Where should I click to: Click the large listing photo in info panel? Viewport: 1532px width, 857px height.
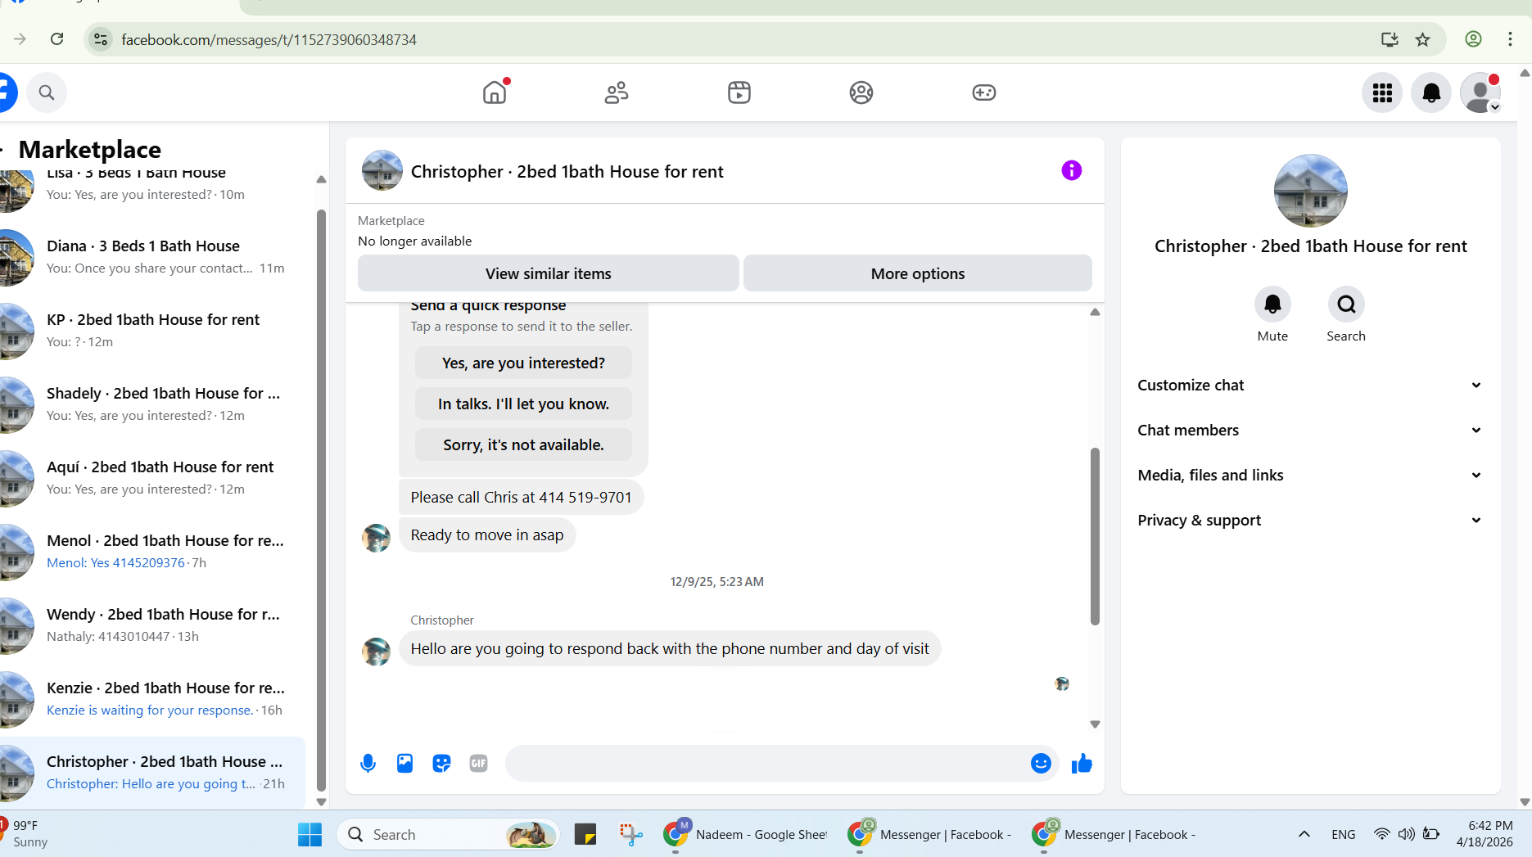pos(1310,191)
